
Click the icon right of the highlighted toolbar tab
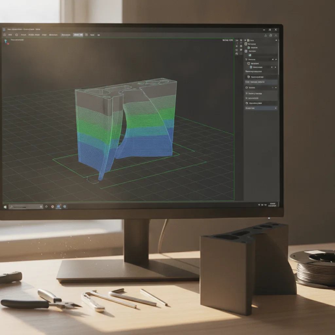click(86, 35)
